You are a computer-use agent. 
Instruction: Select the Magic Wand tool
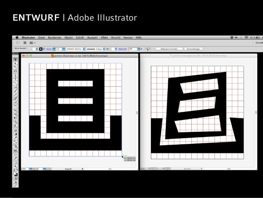pyautogui.click(x=15, y=67)
